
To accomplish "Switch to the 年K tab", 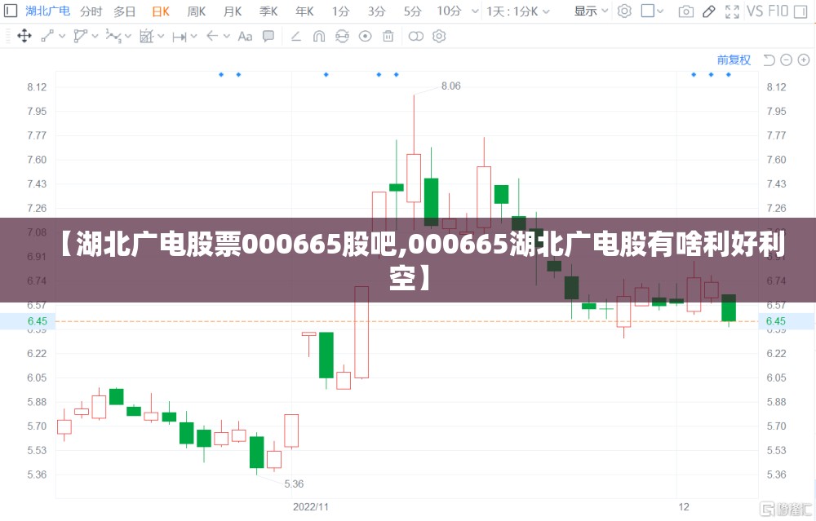I will tap(304, 11).
